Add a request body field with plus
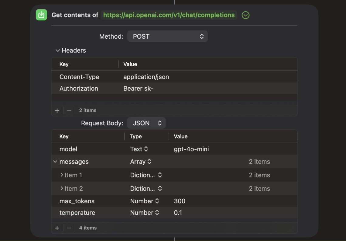The image size is (346, 241). [x=57, y=228]
